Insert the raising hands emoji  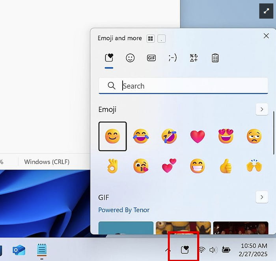[254, 166]
